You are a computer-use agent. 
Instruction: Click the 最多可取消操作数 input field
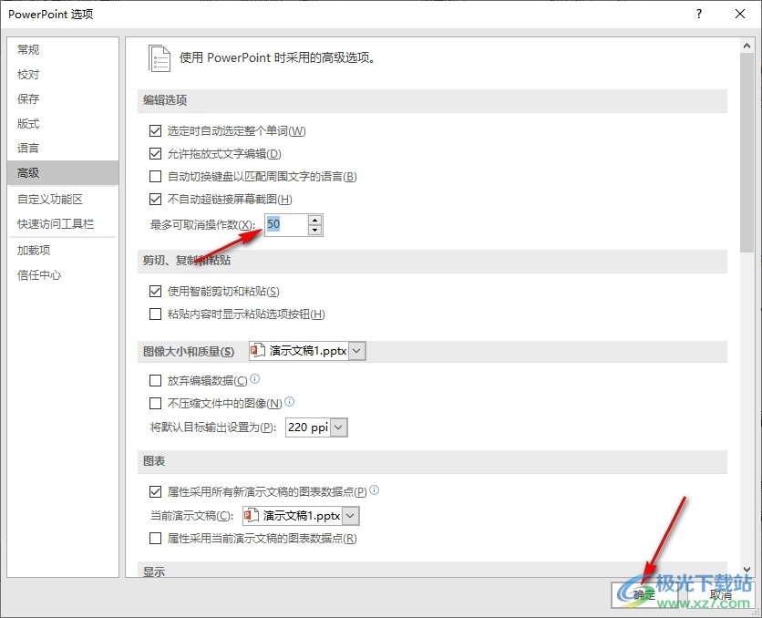[286, 224]
